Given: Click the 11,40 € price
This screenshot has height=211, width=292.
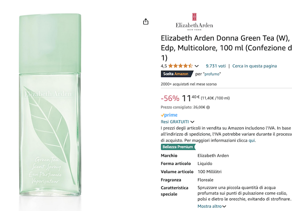Looking at the screenshot, I should pos(190,98).
